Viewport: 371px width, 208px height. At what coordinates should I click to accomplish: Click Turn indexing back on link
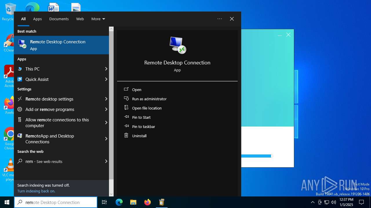(36, 191)
